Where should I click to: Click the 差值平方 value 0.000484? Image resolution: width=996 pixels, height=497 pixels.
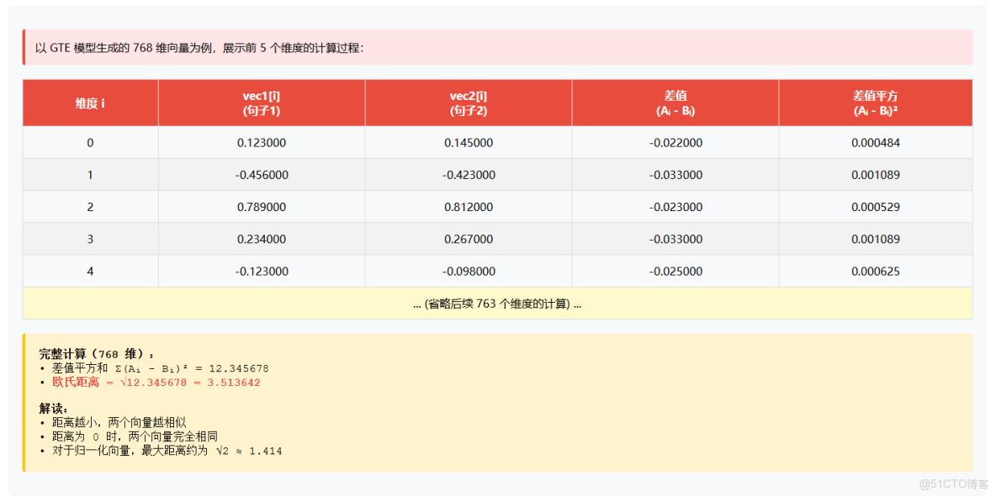coord(875,142)
